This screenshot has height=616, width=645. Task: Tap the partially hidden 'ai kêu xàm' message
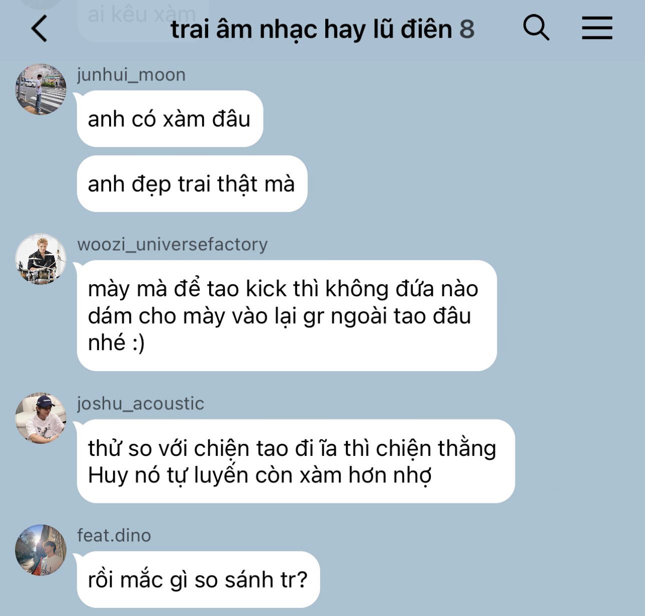143,18
